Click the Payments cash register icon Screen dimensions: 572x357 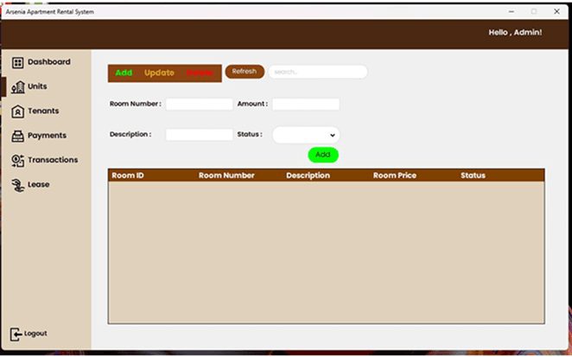(17, 136)
